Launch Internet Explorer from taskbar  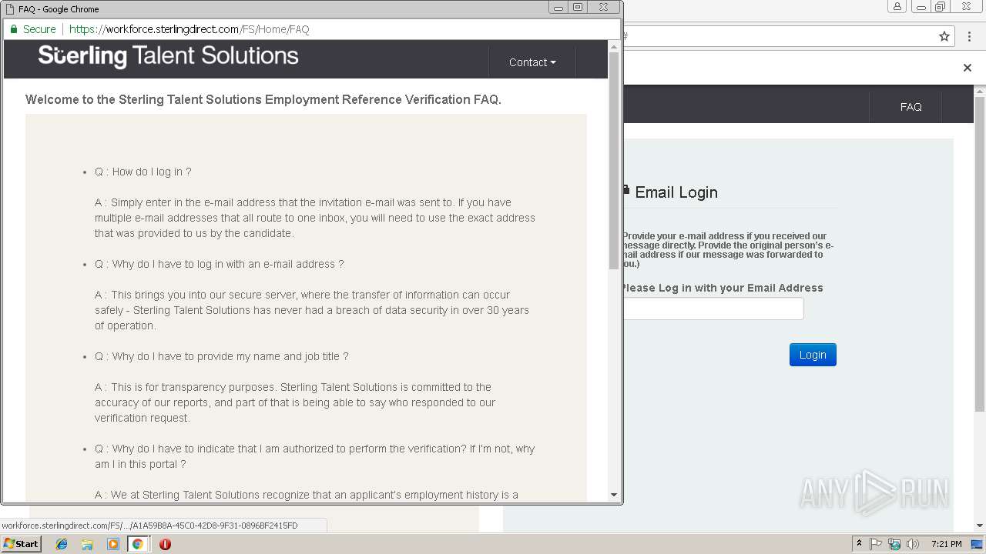(62, 544)
